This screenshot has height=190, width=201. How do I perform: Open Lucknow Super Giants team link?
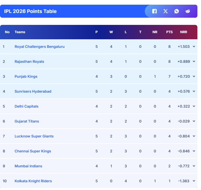tap(34, 136)
